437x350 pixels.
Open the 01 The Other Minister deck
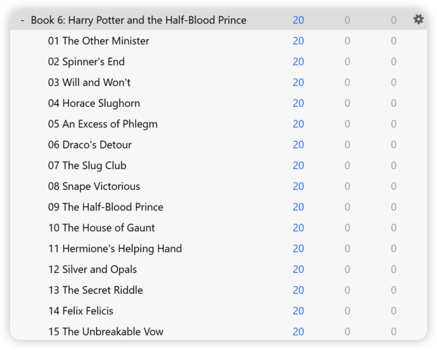98,41
